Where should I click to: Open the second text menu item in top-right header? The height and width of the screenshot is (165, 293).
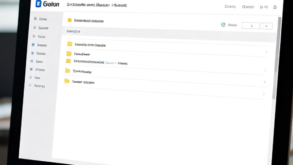248,7
